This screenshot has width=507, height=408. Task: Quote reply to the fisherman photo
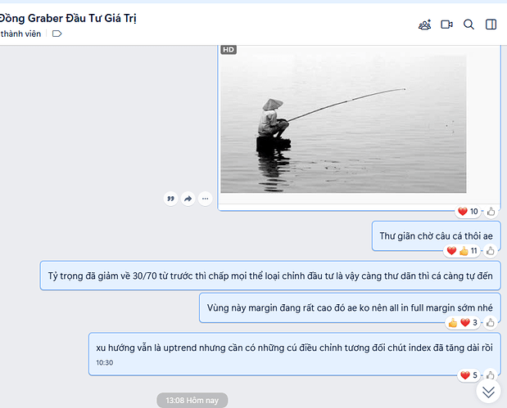[x=170, y=198]
